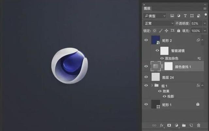Click the create new group folder icon

pos(184,125)
